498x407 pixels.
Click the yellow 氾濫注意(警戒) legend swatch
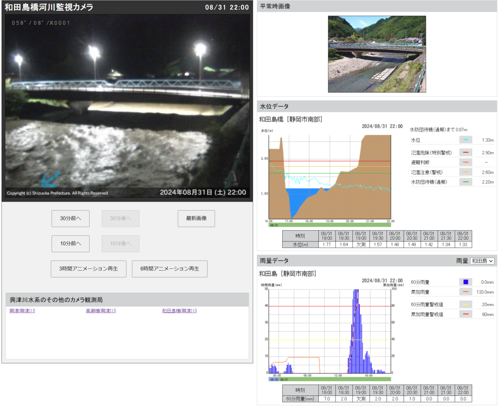click(466, 172)
